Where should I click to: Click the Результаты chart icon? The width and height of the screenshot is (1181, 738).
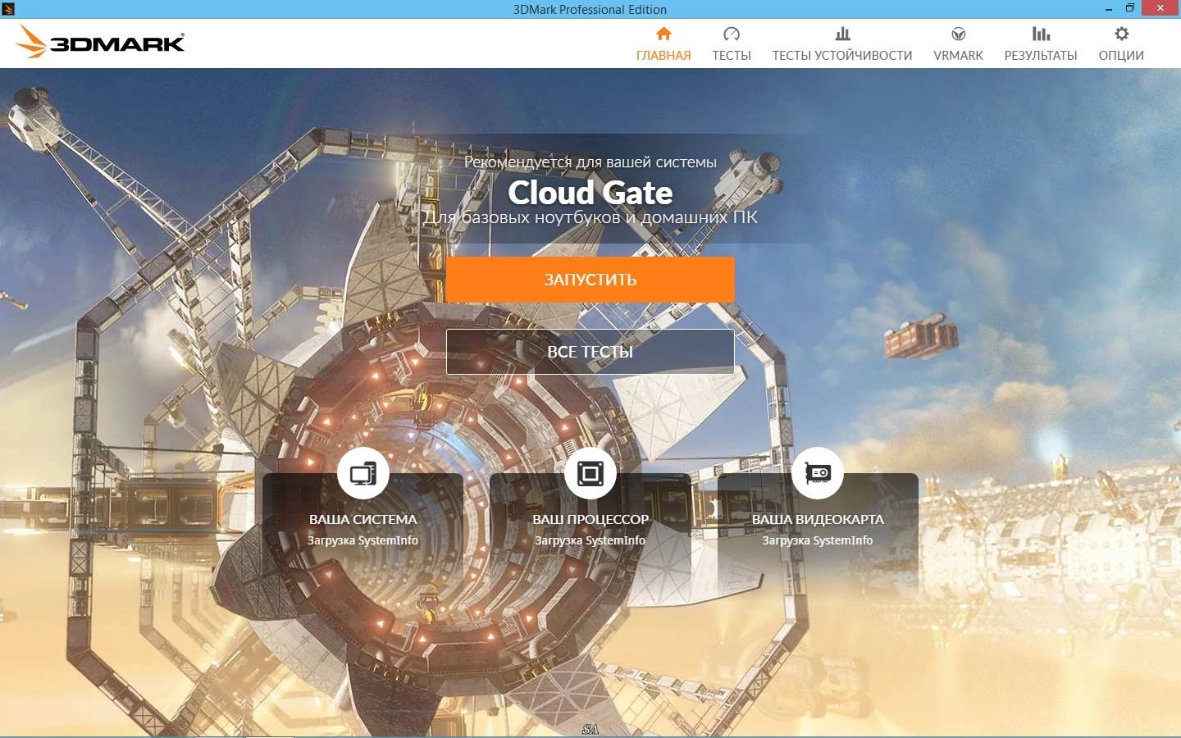pyautogui.click(x=1041, y=34)
